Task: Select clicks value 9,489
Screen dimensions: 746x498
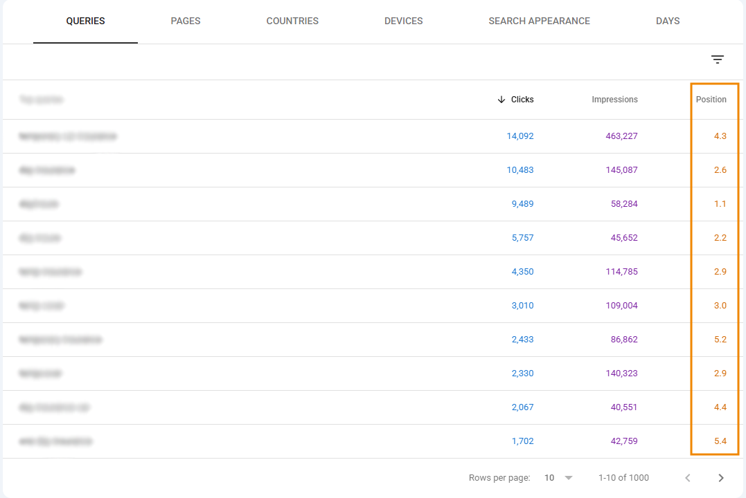Action: pos(522,204)
